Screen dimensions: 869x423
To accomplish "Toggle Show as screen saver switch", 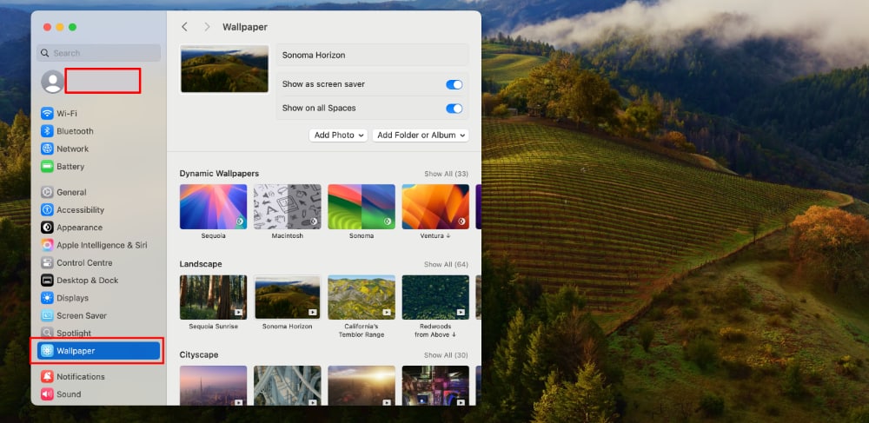I will click(454, 85).
